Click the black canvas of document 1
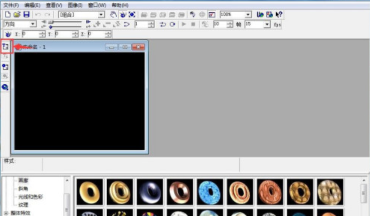370x216 pixels. tap(79, 101)
